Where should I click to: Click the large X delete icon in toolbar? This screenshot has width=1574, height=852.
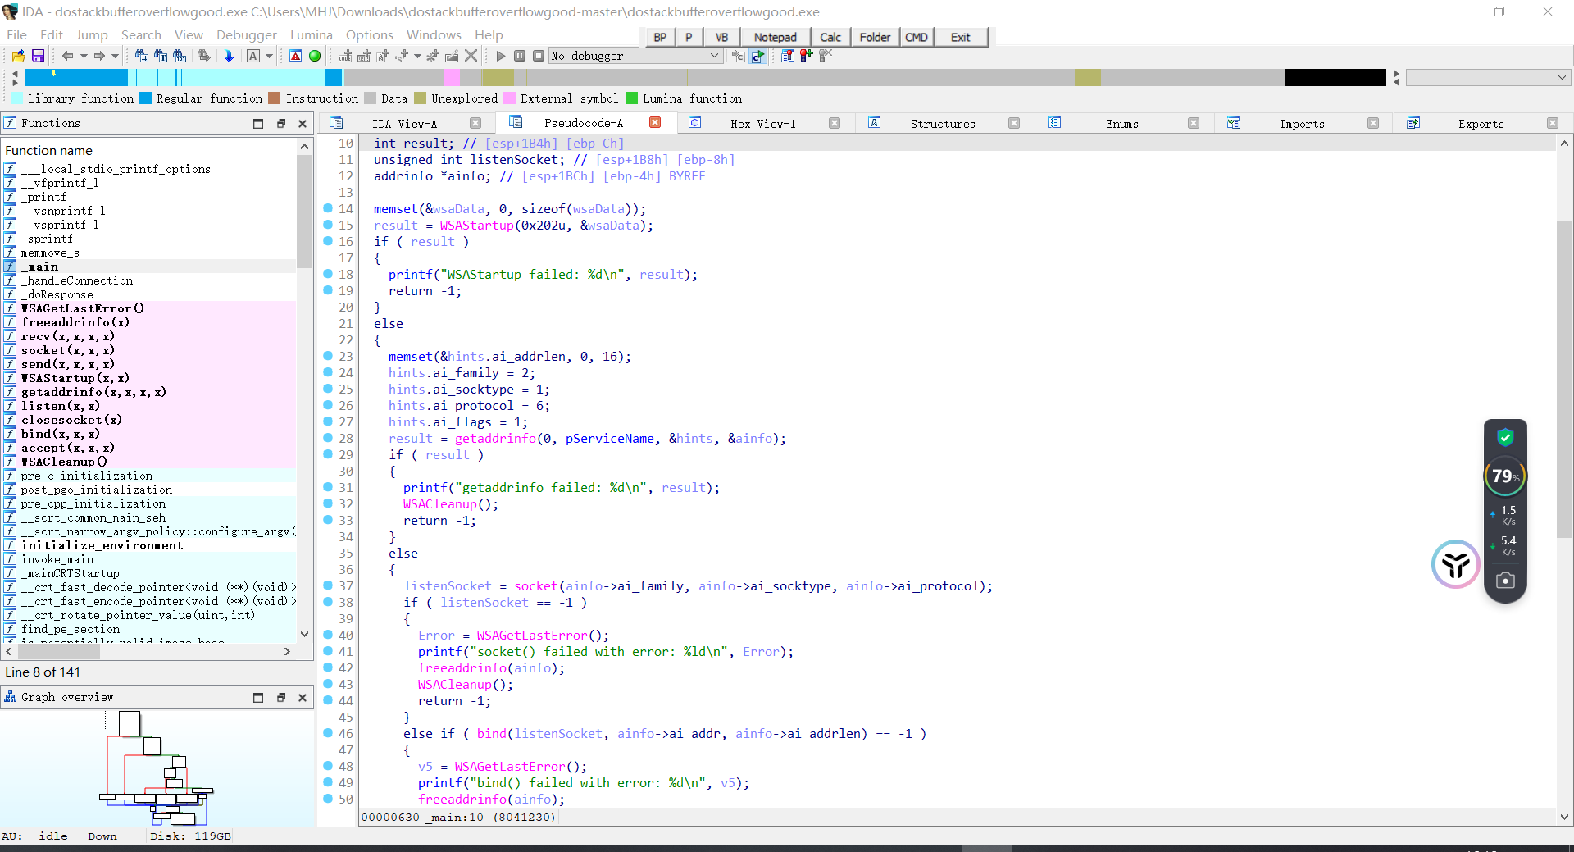coord(471,56)
